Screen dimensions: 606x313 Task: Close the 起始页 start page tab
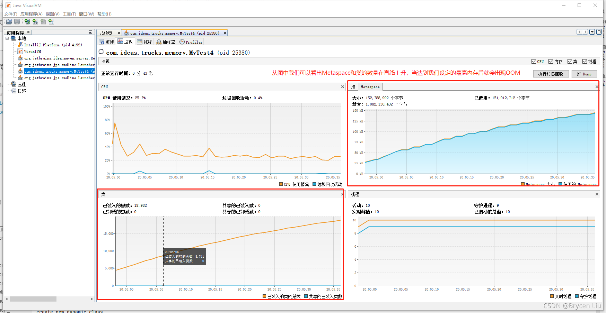click(119, 33)
